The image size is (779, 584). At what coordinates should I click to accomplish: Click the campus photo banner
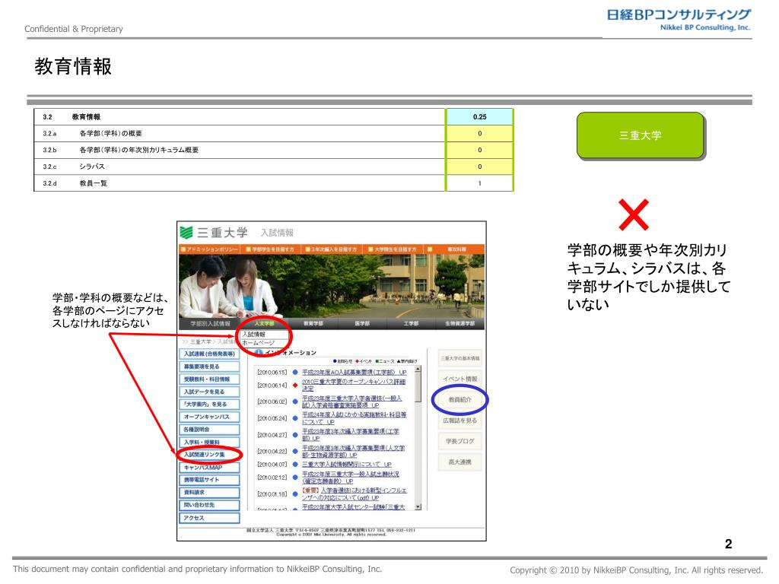click(x=332, y=286)
